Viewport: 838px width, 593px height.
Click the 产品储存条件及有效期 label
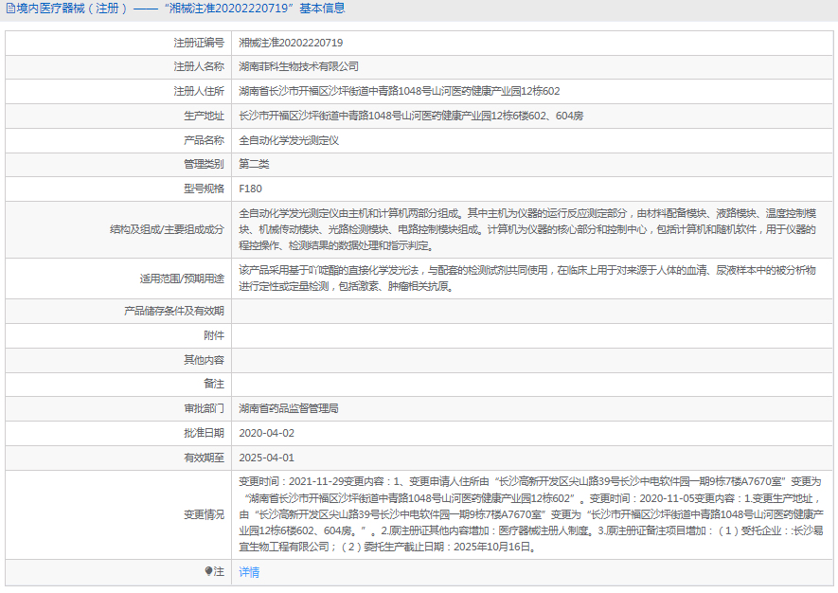[173, 311]
